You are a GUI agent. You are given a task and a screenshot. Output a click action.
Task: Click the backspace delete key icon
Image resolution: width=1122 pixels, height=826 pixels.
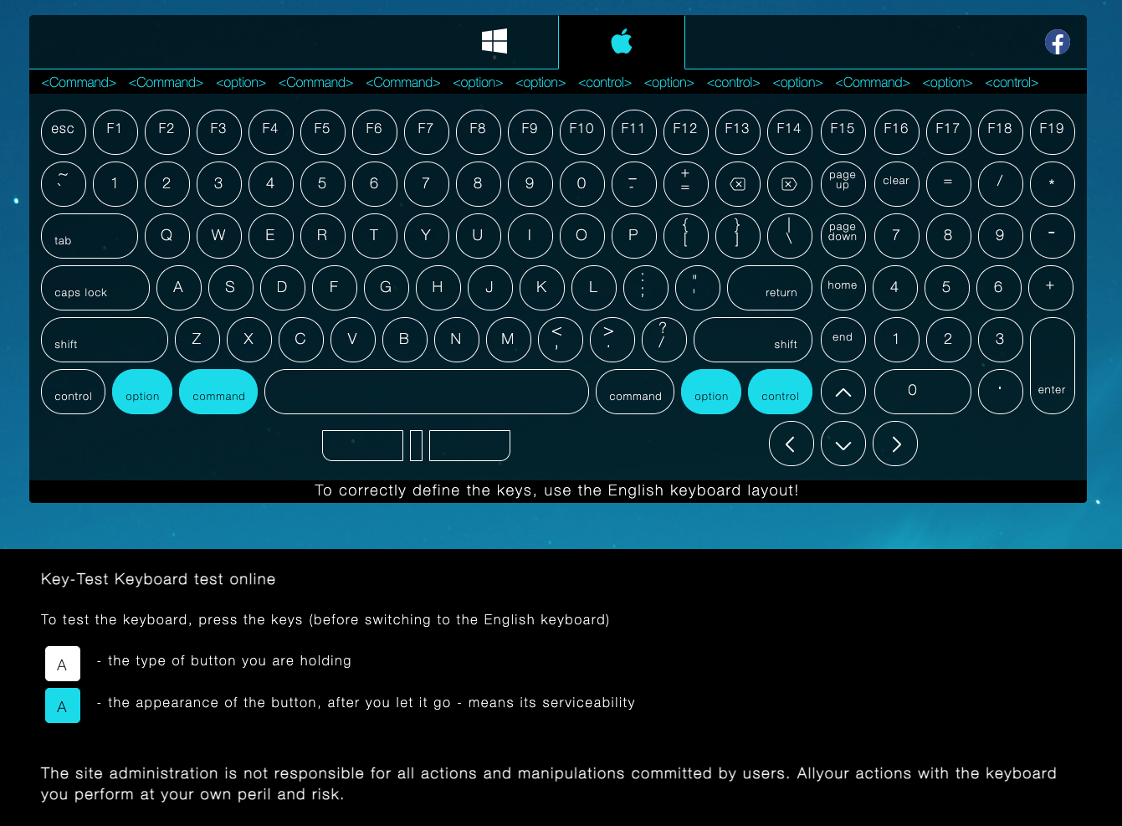737,184
